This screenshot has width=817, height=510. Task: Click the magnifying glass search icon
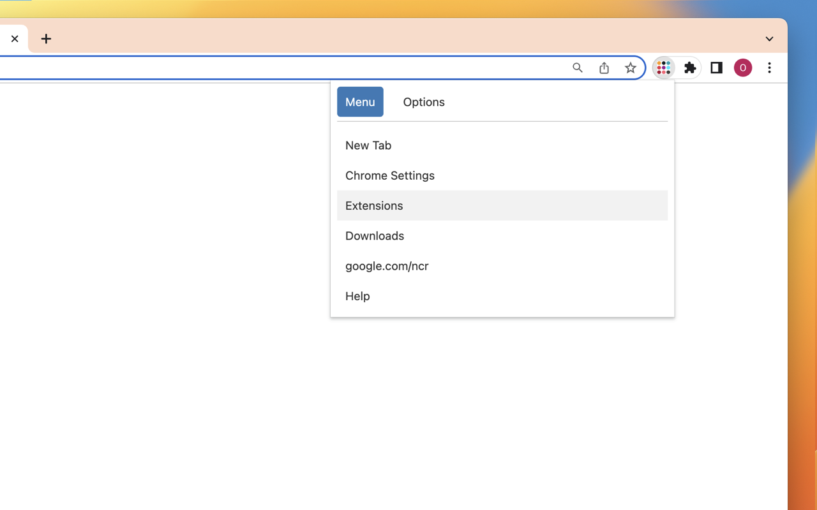coord(578,68)
